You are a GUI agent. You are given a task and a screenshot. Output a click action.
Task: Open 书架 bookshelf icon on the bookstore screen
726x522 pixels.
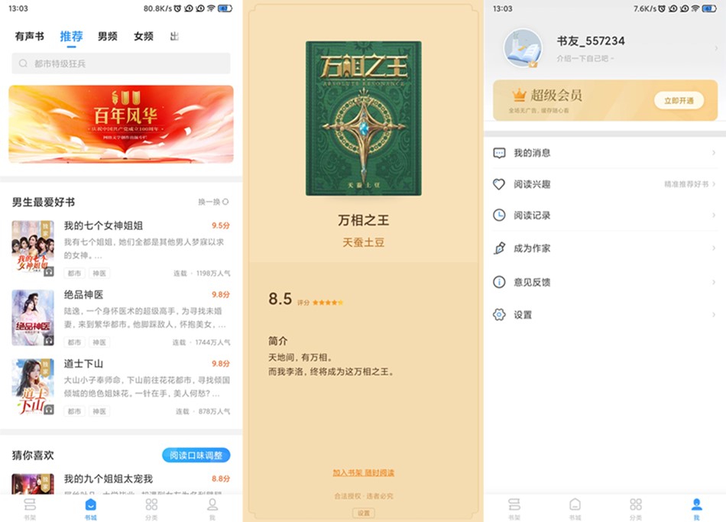pos(30,504)
